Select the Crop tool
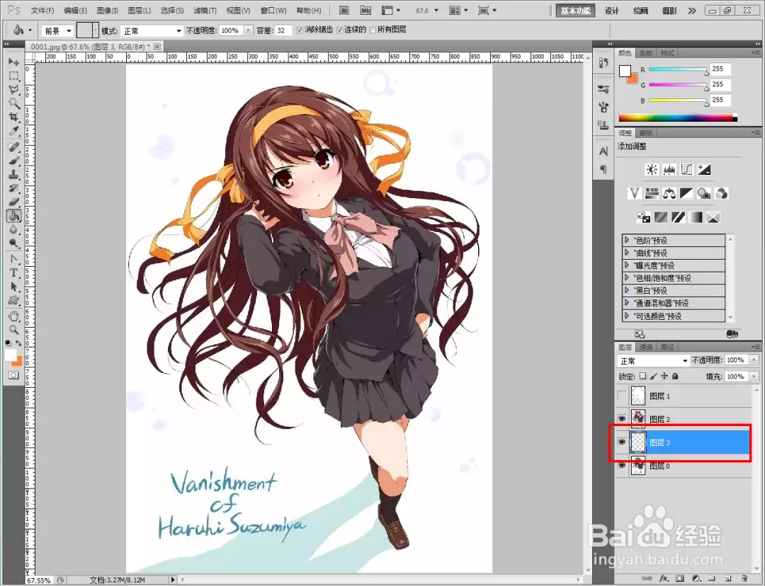Screen dimensions: 765x586 point(13,117)
